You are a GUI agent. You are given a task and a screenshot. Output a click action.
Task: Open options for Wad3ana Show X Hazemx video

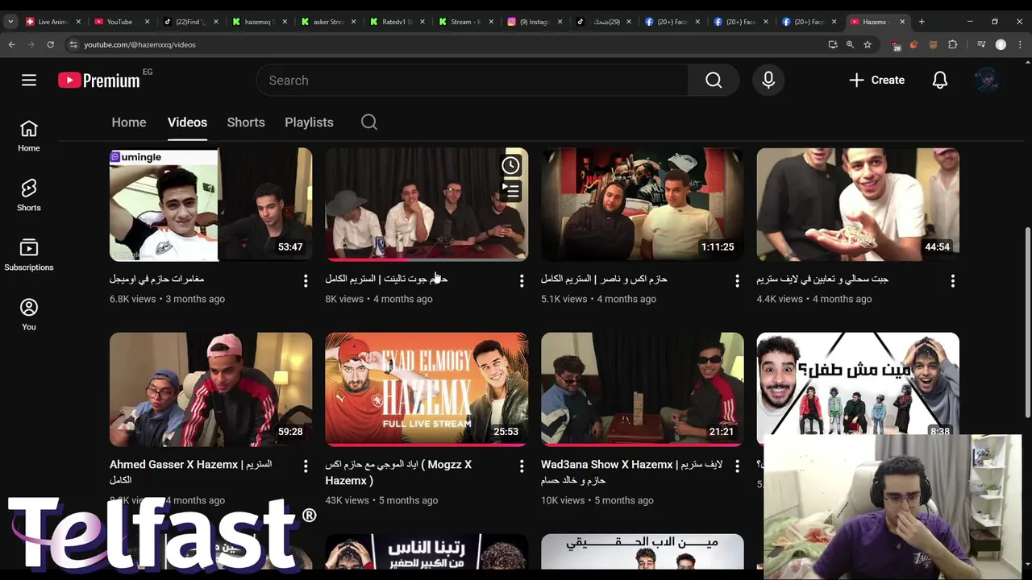(x=737, y=466)
